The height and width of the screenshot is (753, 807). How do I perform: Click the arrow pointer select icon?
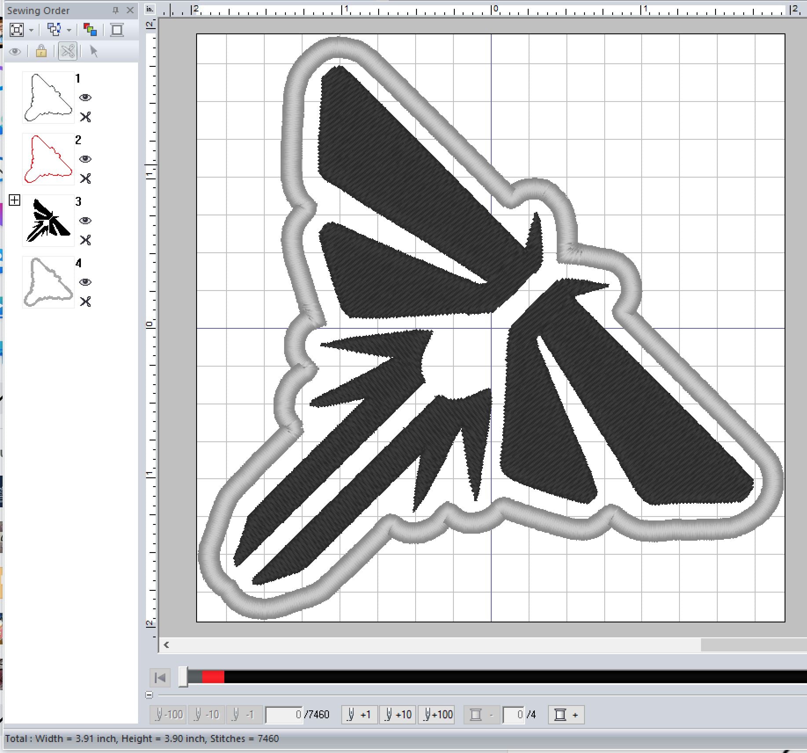(x=93, y=51)
